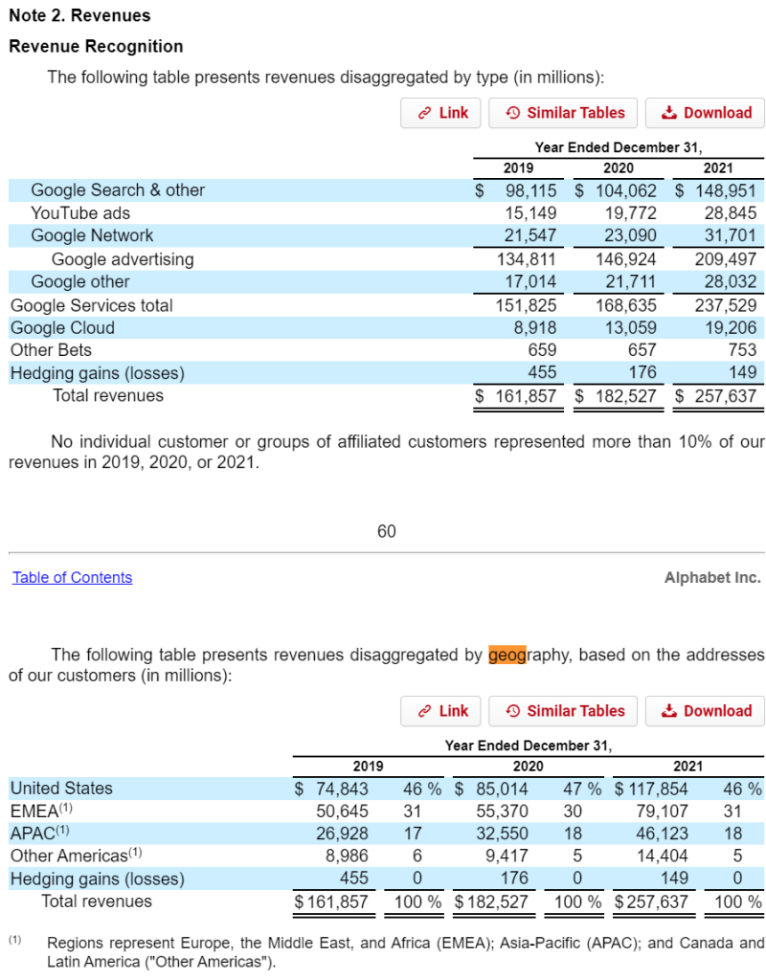Select the Google Cloud 2020 value 13,059

(x=630, y=328)
